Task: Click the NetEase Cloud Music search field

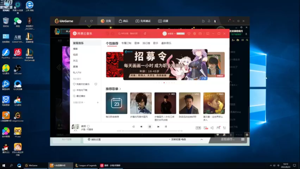Action: click(129, 33)
